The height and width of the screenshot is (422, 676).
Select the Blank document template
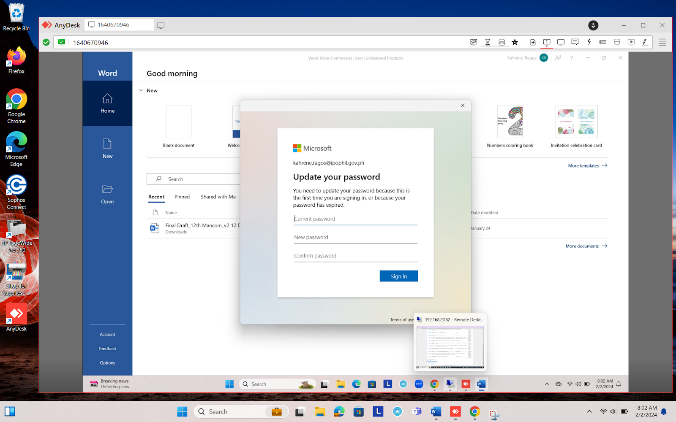click(179, 126)
